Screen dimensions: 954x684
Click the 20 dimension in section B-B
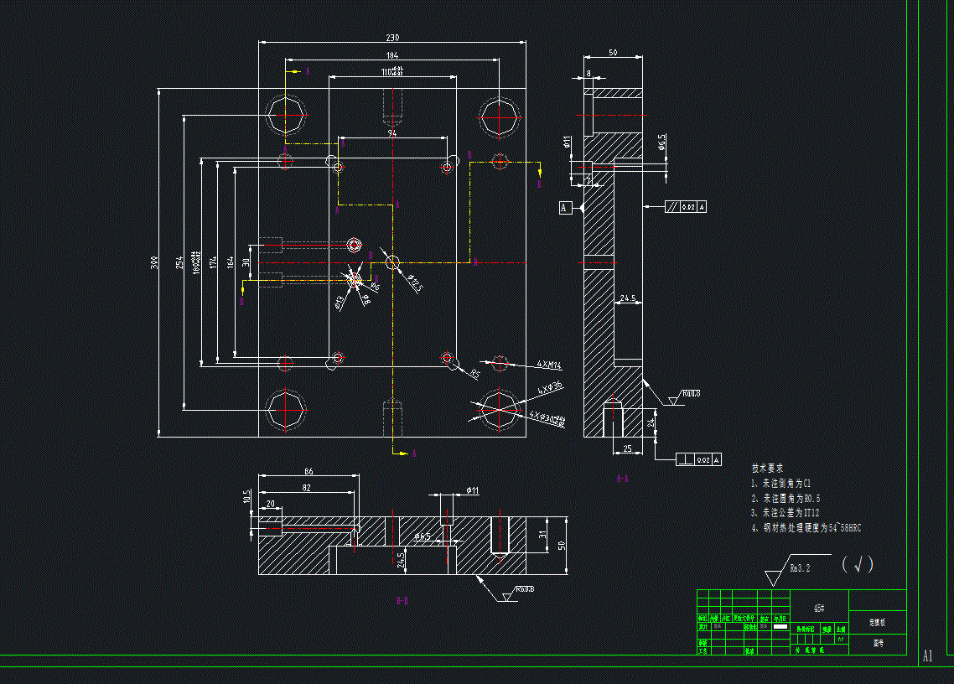point(270,505)
